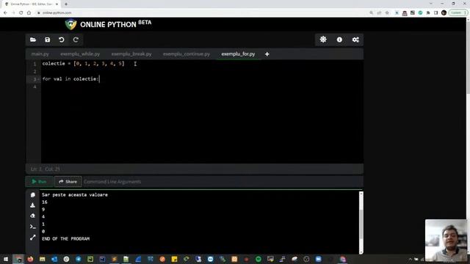Redo the last edit in the editor toolbar
Image resolution: width=470 pixels, height=264 pixels.
[76, 40]
